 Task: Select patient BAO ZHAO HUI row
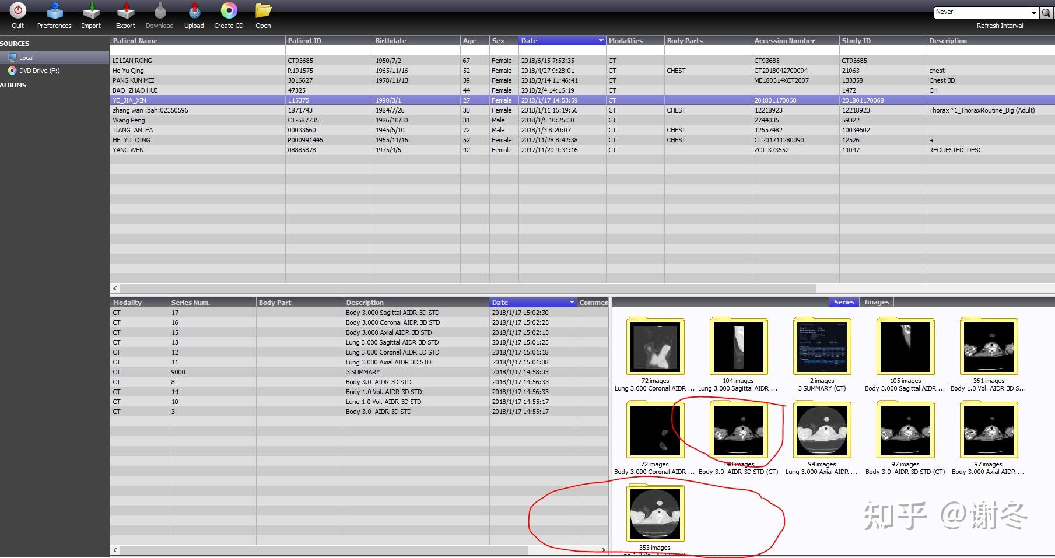pos(582,90)
